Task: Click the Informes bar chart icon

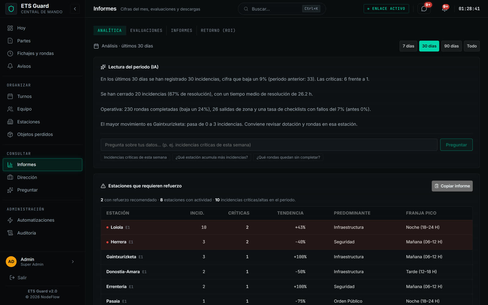Action: [x=10, y=165]
